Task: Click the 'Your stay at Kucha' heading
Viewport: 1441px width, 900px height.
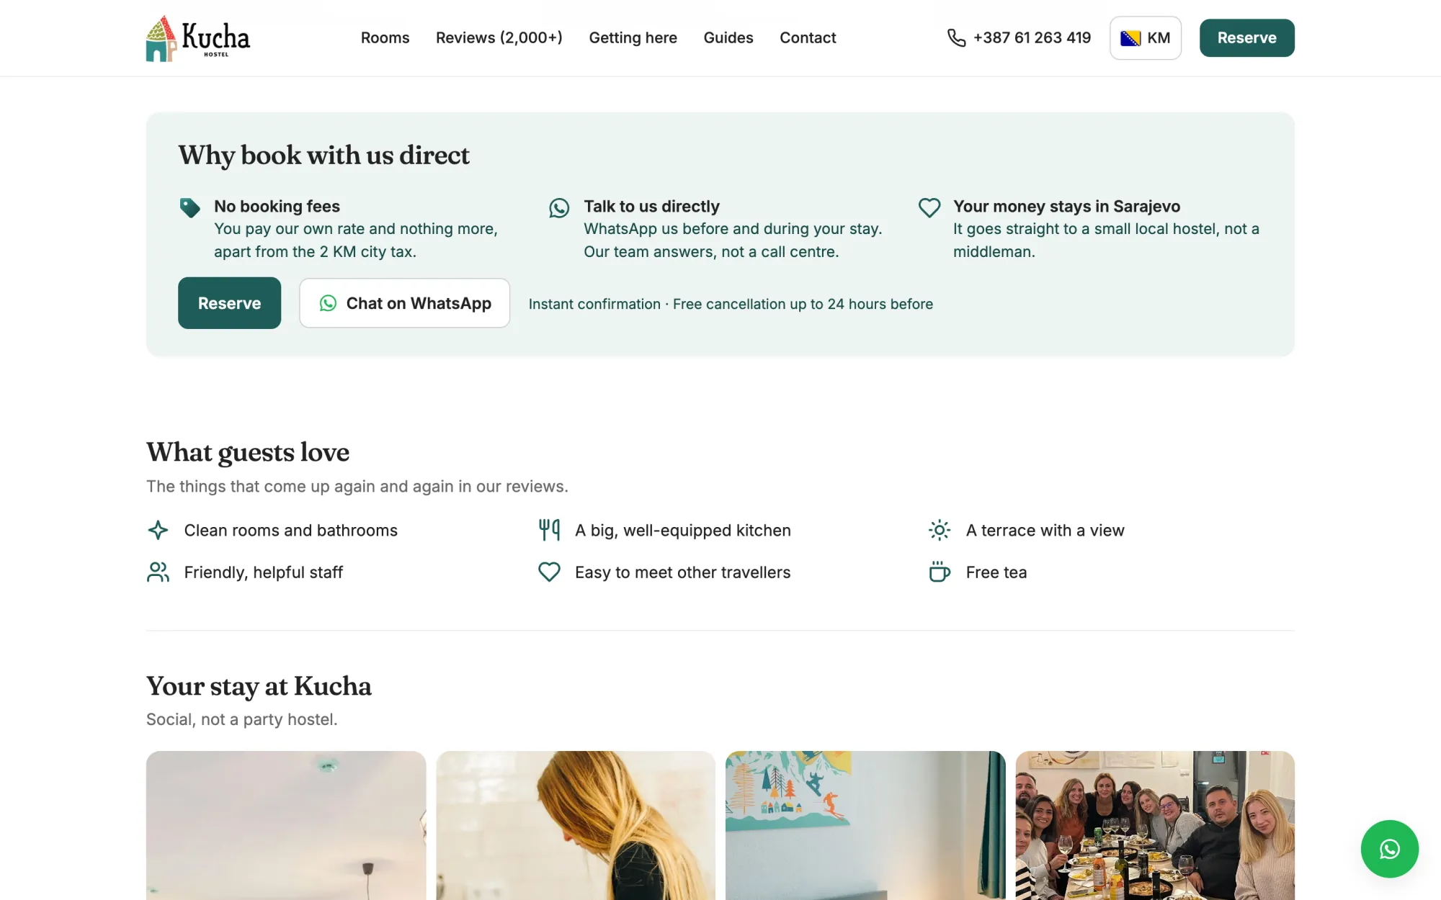Action: click(x=259, y=686)
